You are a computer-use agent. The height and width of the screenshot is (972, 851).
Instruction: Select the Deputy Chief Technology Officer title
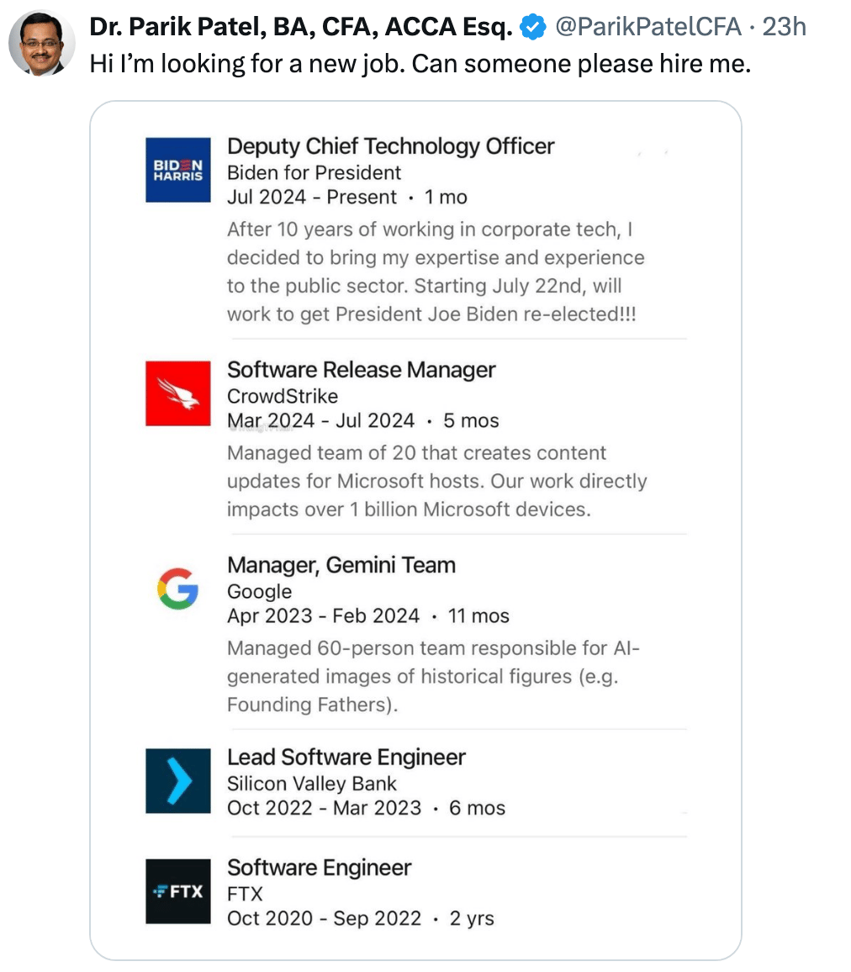point(390,146)
